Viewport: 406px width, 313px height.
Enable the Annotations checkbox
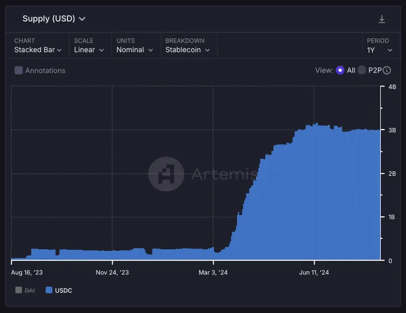(x=19, y=70)
